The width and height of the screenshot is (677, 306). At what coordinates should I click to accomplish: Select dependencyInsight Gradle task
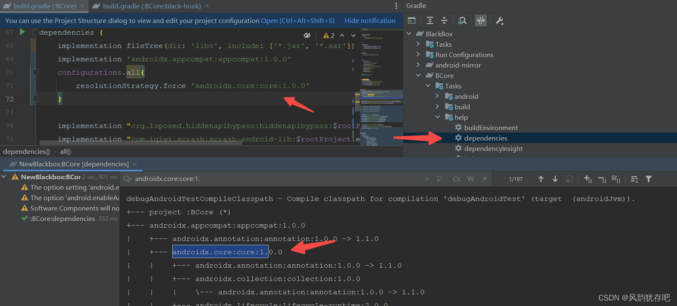(493, 148)
